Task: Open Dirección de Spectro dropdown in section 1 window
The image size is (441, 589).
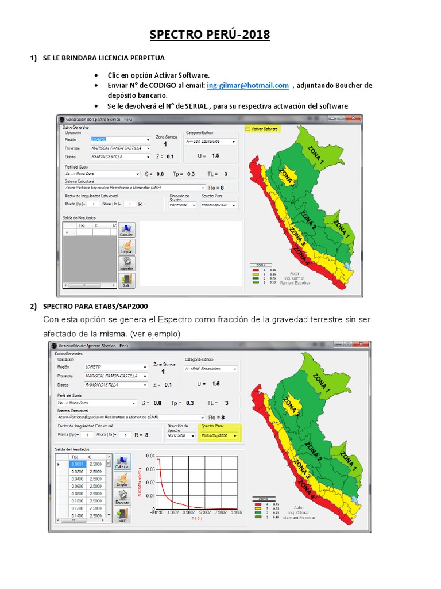Action: click(x=182, y=205)
